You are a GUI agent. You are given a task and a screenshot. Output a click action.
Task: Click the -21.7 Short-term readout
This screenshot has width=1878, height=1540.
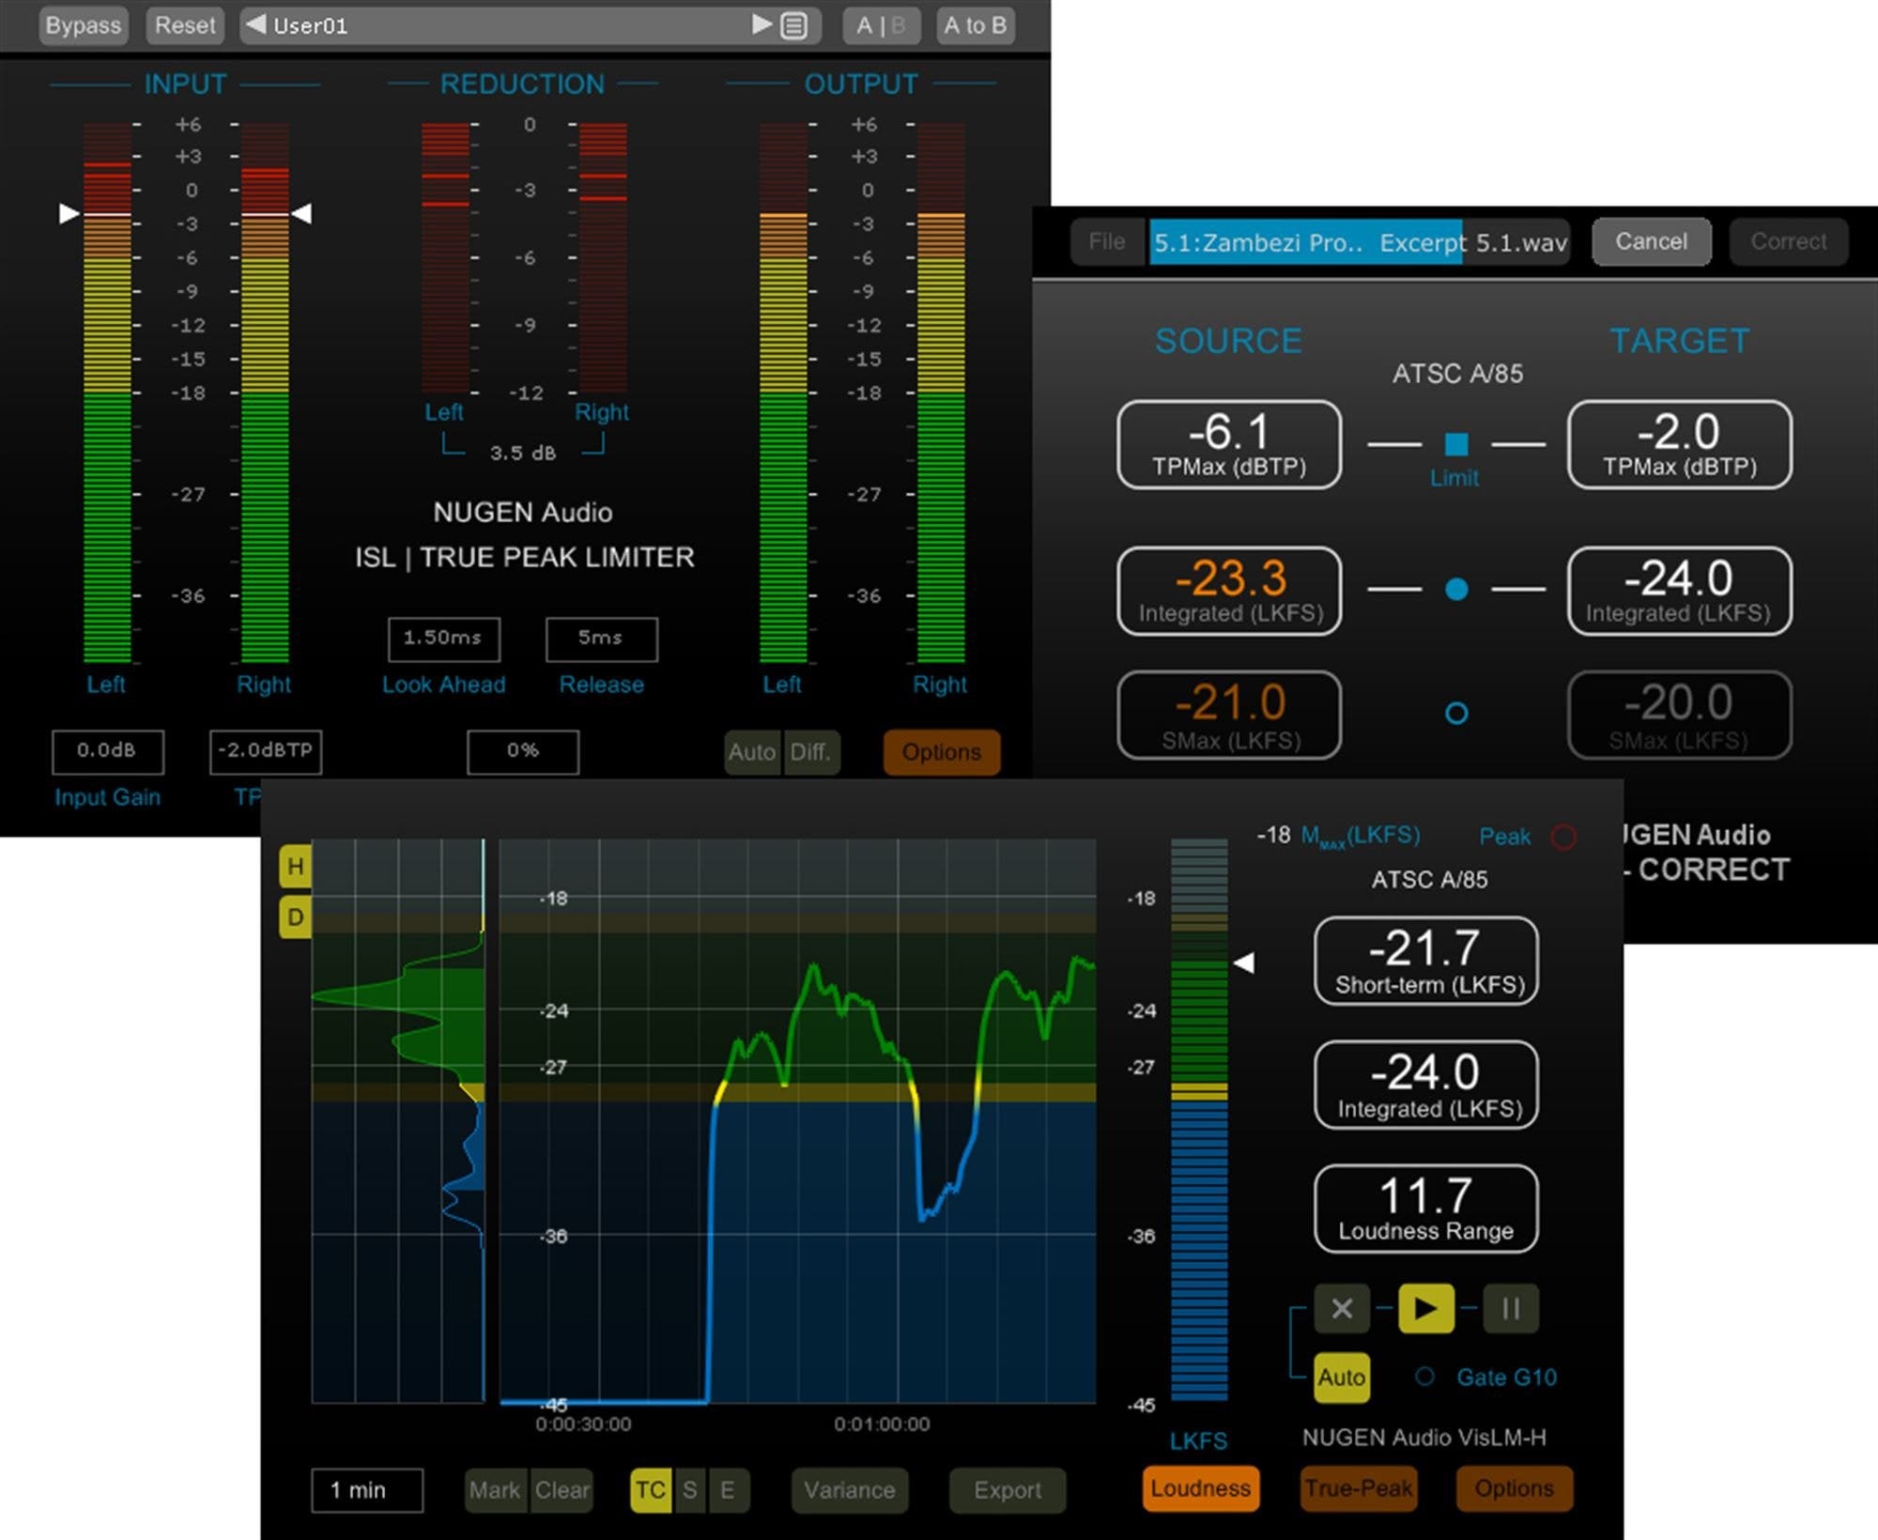pyautogui.click(x=1426, y=962)
